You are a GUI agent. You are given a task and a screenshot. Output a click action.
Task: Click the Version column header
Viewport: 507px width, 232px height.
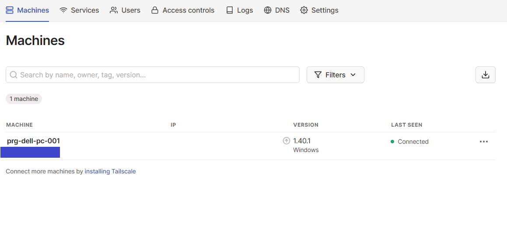click(306, 125)
